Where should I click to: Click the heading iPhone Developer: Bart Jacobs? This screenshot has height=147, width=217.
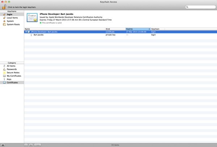(x=56, y=14)
